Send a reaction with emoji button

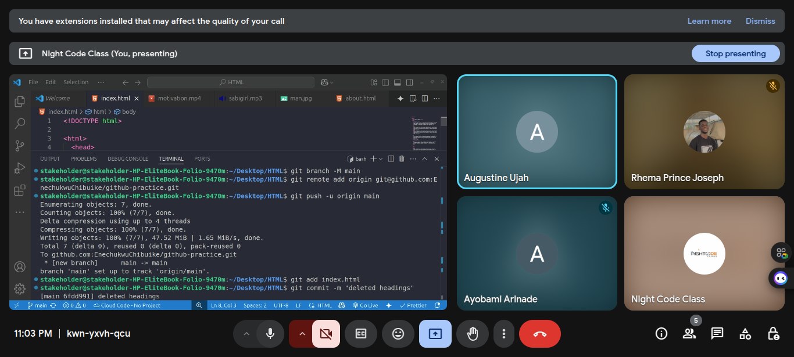point(398,334)
